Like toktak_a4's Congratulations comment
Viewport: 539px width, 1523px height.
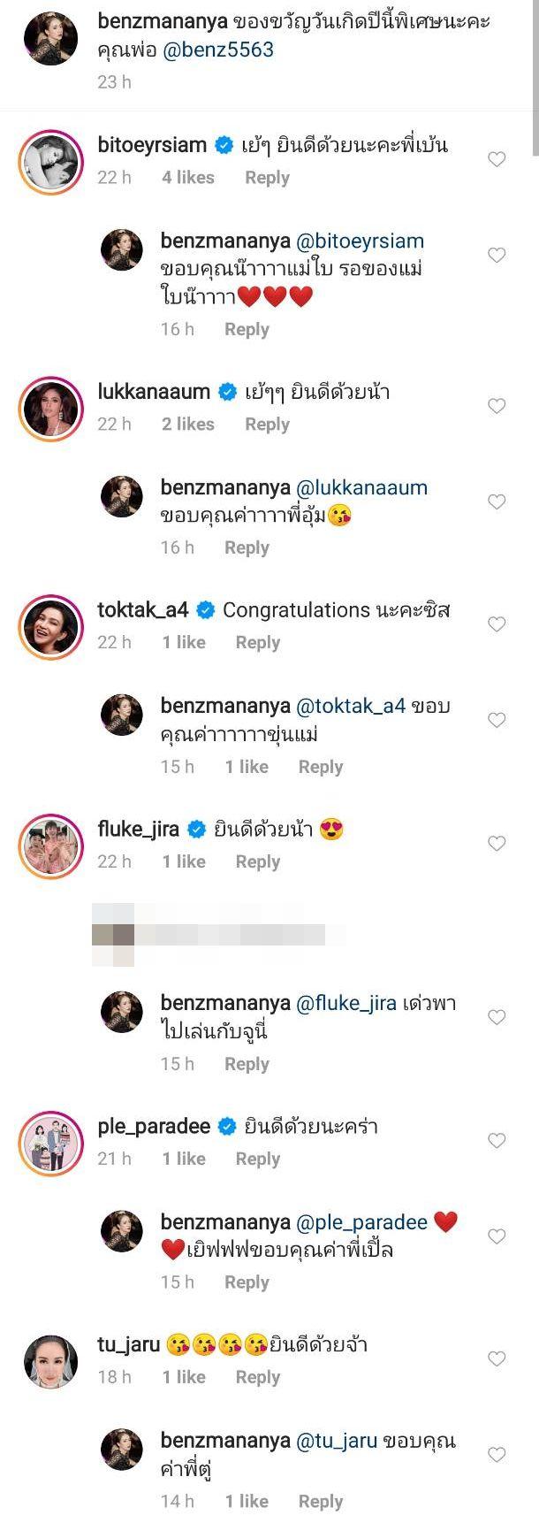pos(497,624)
